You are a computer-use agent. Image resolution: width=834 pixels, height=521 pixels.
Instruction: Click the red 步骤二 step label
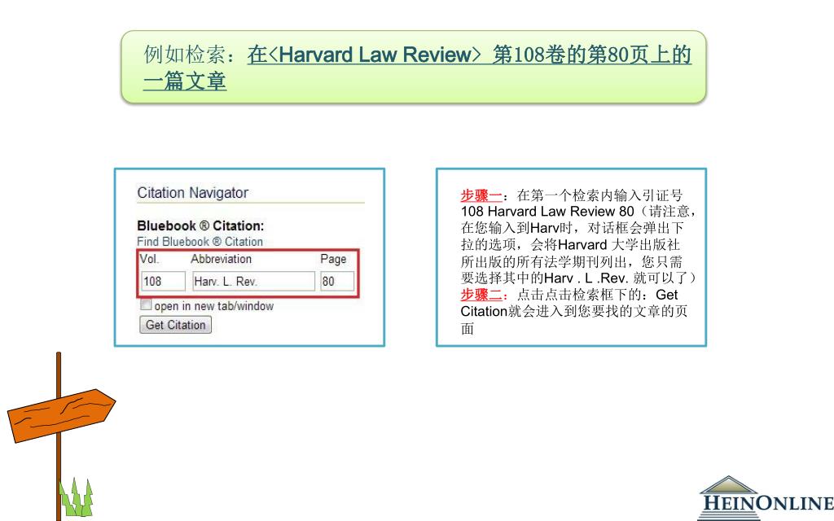481,295
